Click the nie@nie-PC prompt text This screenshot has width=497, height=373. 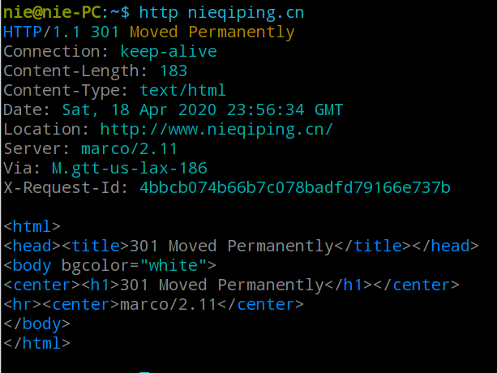coord(53,13)
